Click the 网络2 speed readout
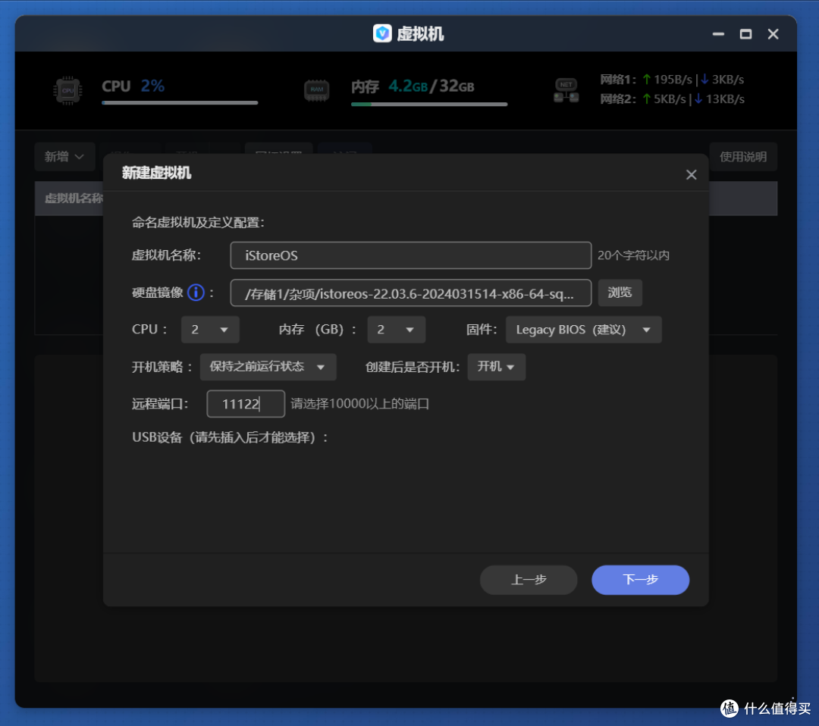819x726 pixels. pyautogui.click(x=672, y=99)
